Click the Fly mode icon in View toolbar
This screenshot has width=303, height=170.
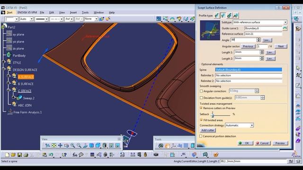click(47, 145)
